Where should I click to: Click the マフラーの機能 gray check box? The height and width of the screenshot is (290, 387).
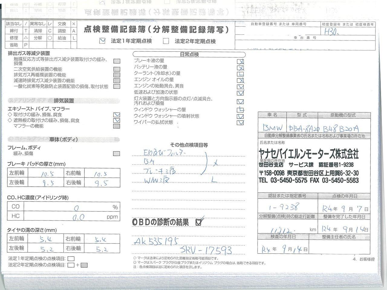coord(116,126)
